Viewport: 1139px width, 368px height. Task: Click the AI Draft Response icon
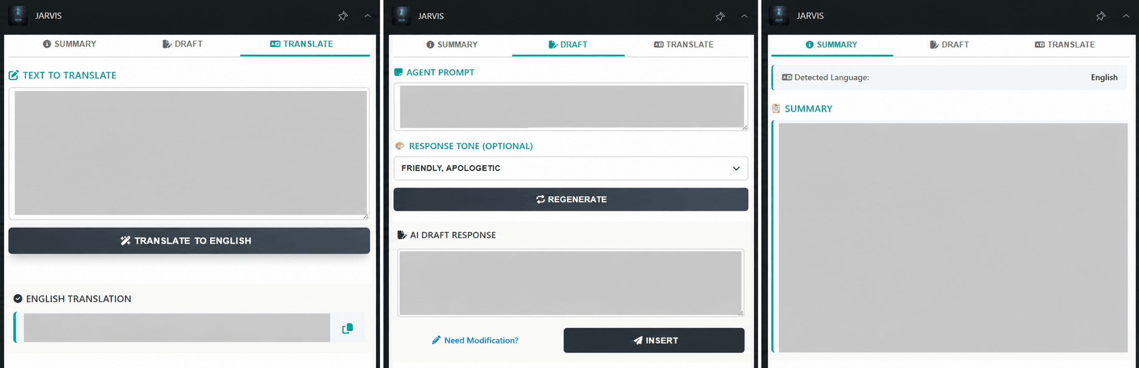[402, 235]
